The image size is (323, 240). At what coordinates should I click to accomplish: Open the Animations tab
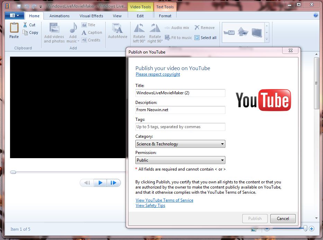[59, 16]
